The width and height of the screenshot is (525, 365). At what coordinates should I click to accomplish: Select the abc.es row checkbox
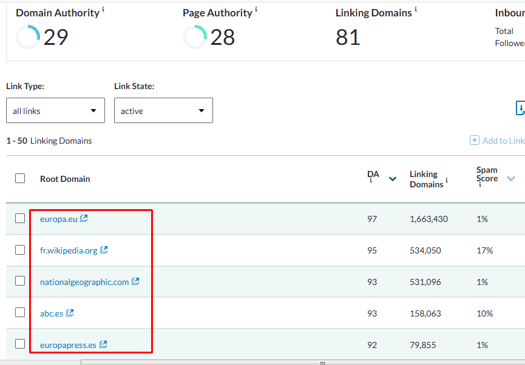click(x=20, y=313)
